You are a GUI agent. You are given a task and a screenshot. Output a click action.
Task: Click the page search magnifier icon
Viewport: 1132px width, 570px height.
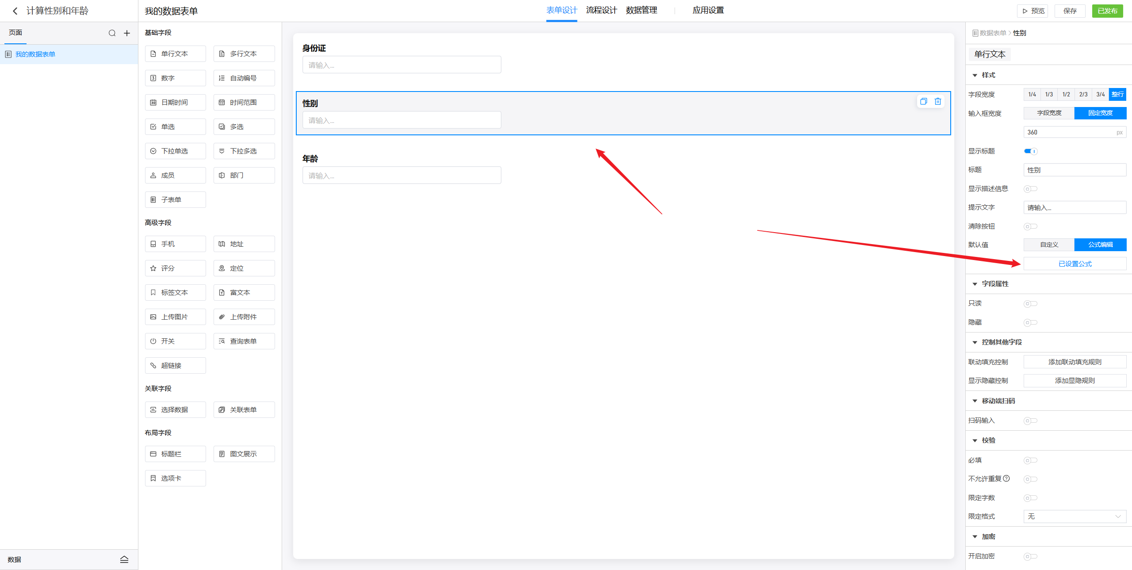click(112, 33)
